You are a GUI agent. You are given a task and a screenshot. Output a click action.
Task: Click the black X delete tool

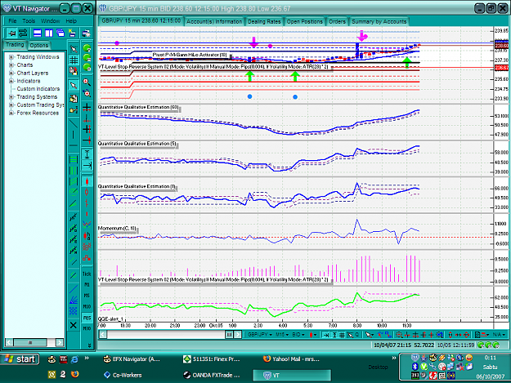tap(74, 325)
